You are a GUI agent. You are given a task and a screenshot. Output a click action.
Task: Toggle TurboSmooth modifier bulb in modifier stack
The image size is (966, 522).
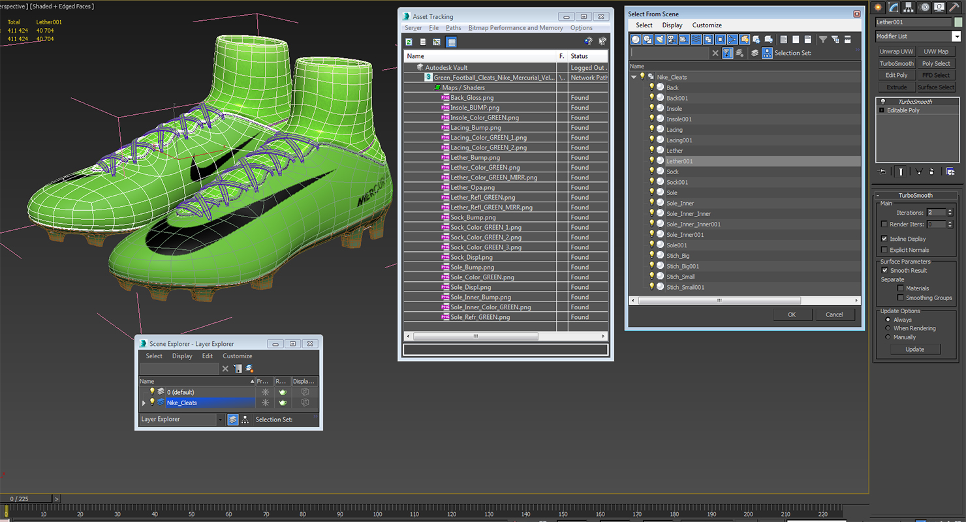(882, 102)
